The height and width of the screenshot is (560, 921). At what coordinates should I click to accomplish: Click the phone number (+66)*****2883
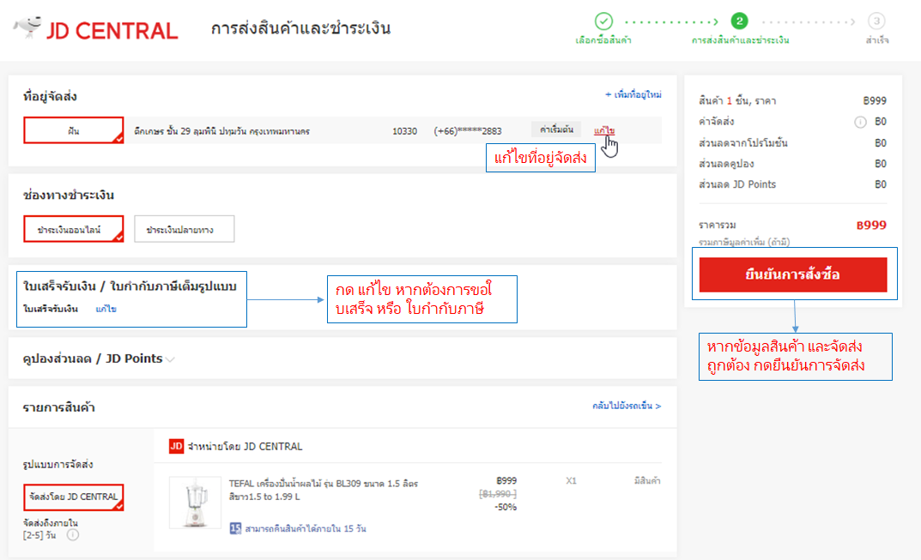pyautogui.click(x=468, y=131)
